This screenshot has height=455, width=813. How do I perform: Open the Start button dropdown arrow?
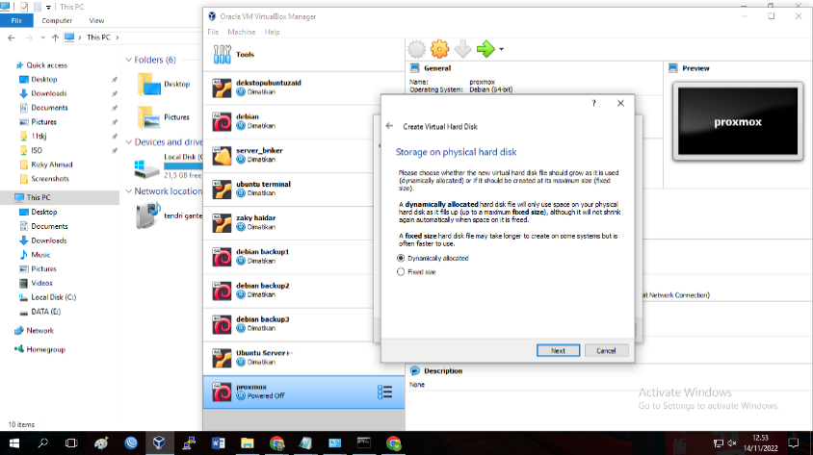click(x=502, y=50)
